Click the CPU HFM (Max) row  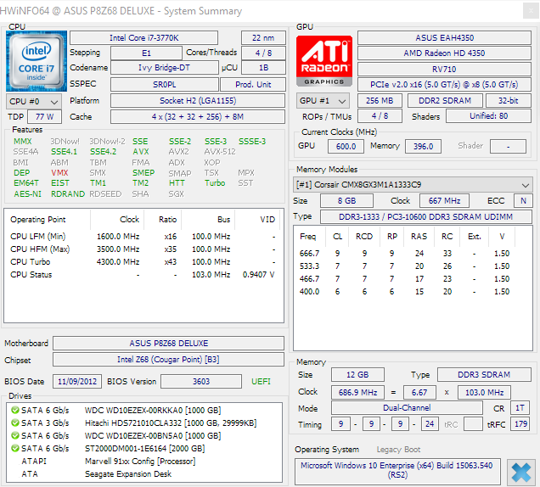pos(143,249)
